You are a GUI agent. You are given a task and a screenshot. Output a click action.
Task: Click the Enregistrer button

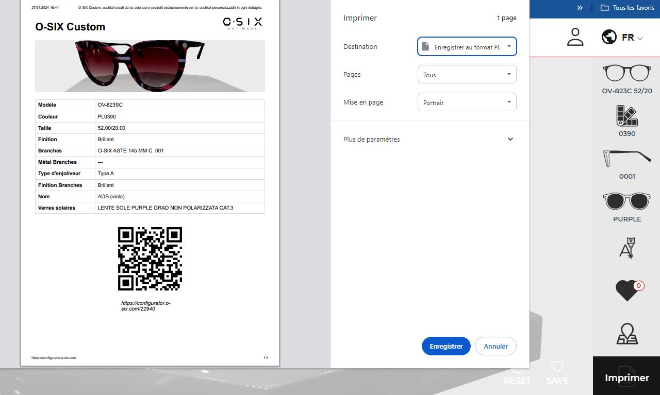tap(446, 346)
